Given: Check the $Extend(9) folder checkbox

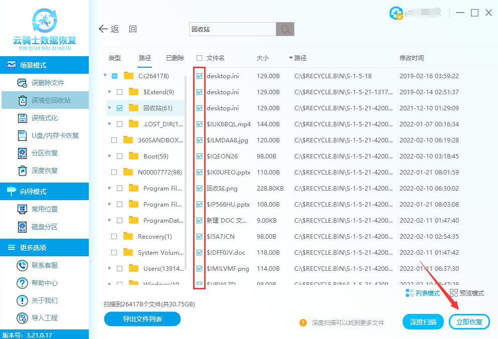Looking at the screenshot, I should click(x=119, y=92).
